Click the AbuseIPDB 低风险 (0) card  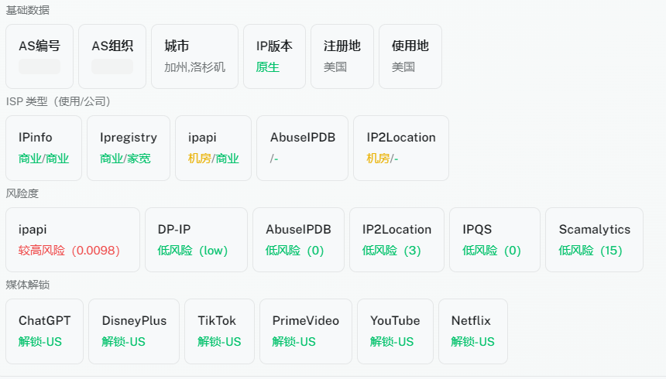(x=298, y=240)
